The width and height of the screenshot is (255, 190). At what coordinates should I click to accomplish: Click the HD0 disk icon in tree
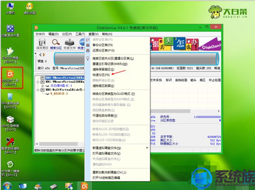(x=42, y=78)
